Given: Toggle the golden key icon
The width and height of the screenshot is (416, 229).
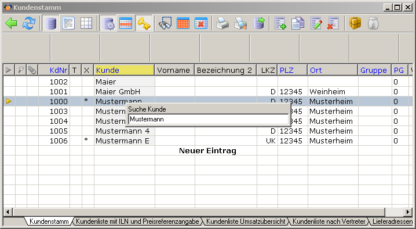Looking at the screenshot, I should pyautogui.click(x=144, y=23).
